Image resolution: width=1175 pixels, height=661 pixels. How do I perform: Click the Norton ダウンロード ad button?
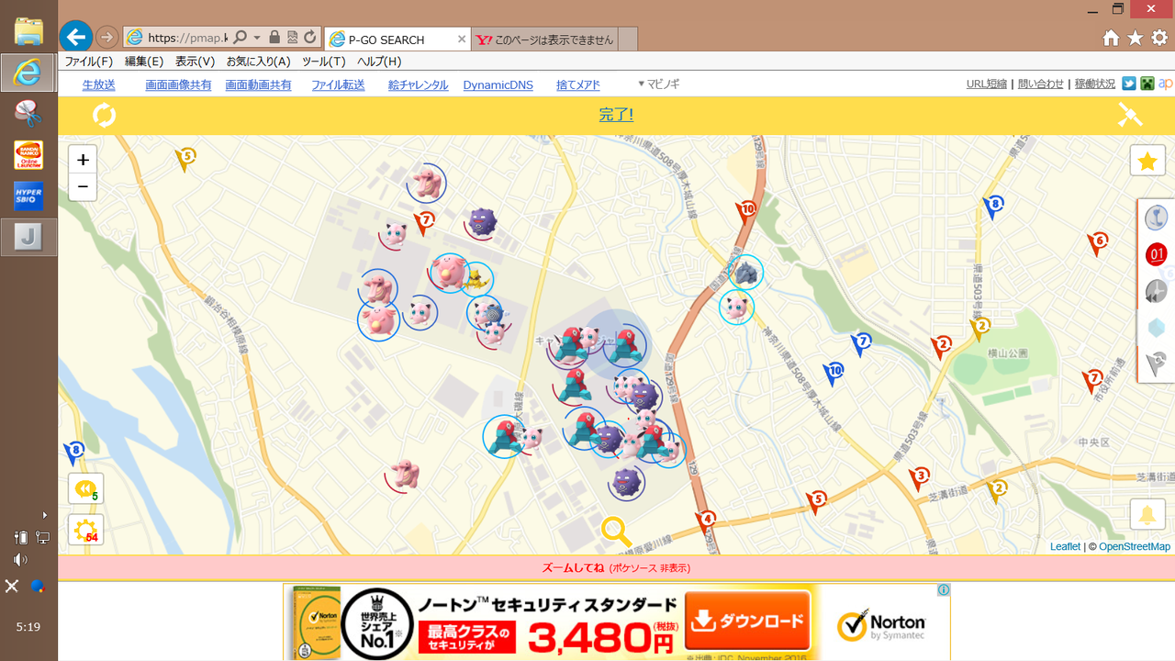(747, 622)
